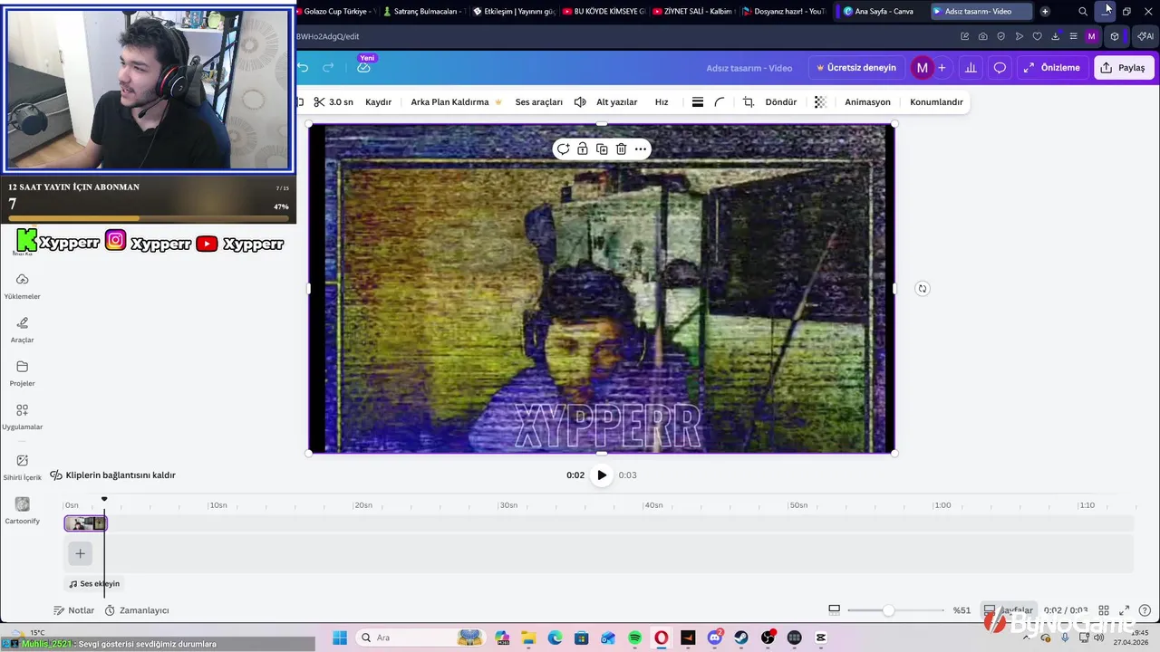This screenshot has height=652, width=1160.
Task: Open Sihirli İçerik in the sidebar
Action: coord(23,467)
